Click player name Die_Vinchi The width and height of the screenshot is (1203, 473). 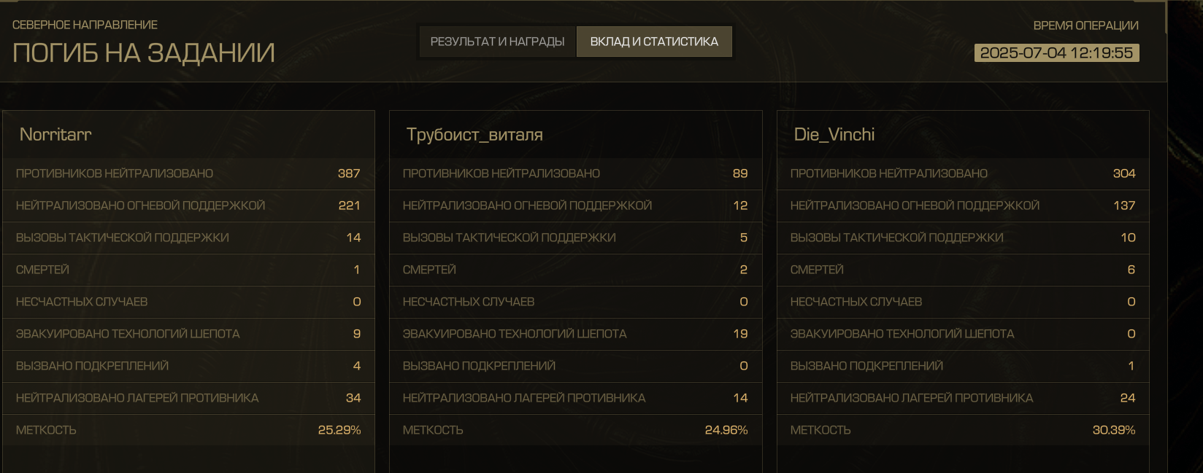pos(834,134)
